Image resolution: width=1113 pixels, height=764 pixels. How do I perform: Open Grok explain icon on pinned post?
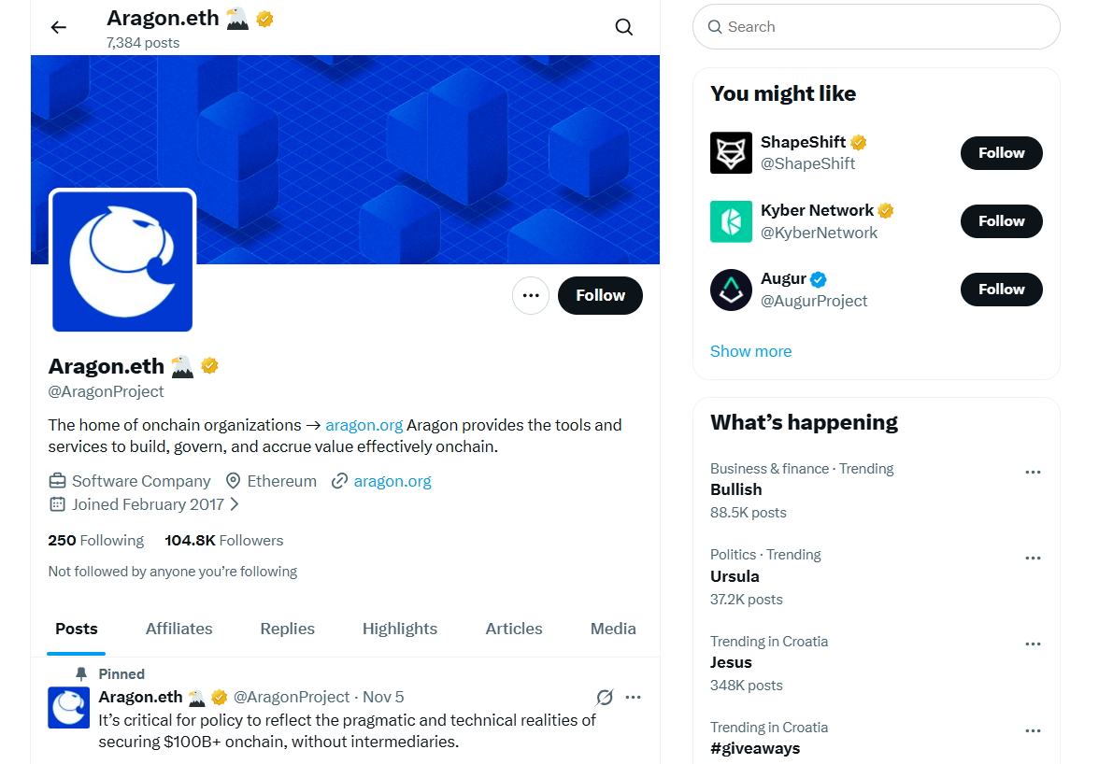(605, 698)
